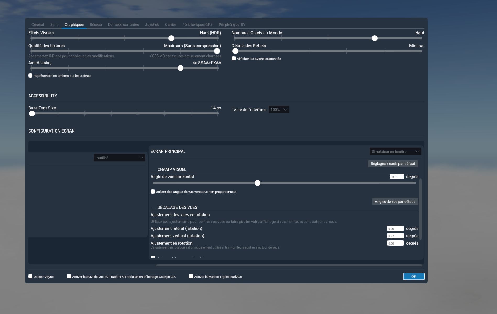Enable Utiliser Vsync checkbox
This screenshot has height=314, width=497.
(30, 277)
